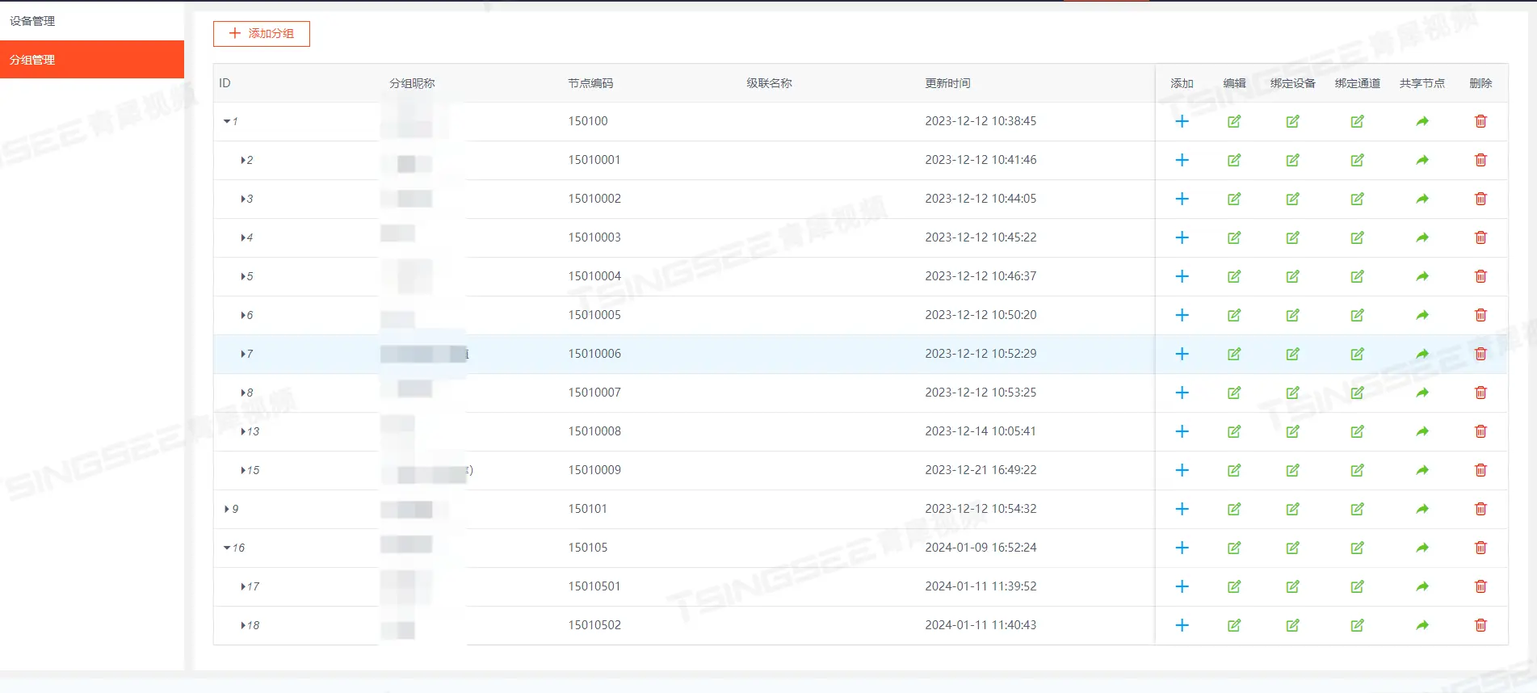Collapse the tree node with ID 16
Screen dimensions: 1537x693
pos(227,548)
